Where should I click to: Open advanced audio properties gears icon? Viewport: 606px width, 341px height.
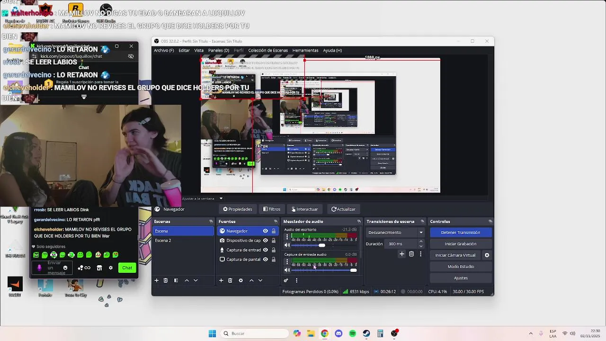[x=286, y=280]
